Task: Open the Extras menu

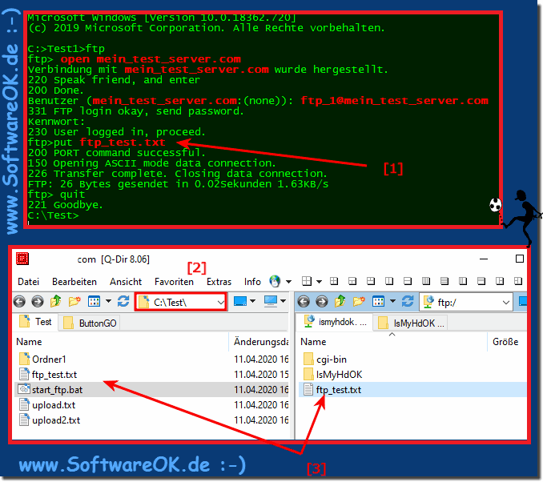Action: point(219,282)
